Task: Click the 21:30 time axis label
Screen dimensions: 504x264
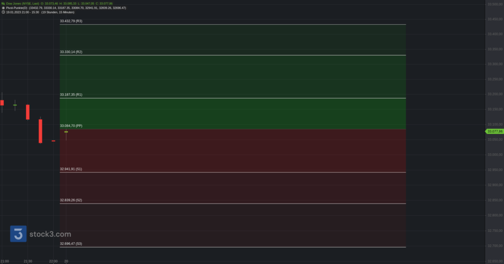Action: point(28,261)
